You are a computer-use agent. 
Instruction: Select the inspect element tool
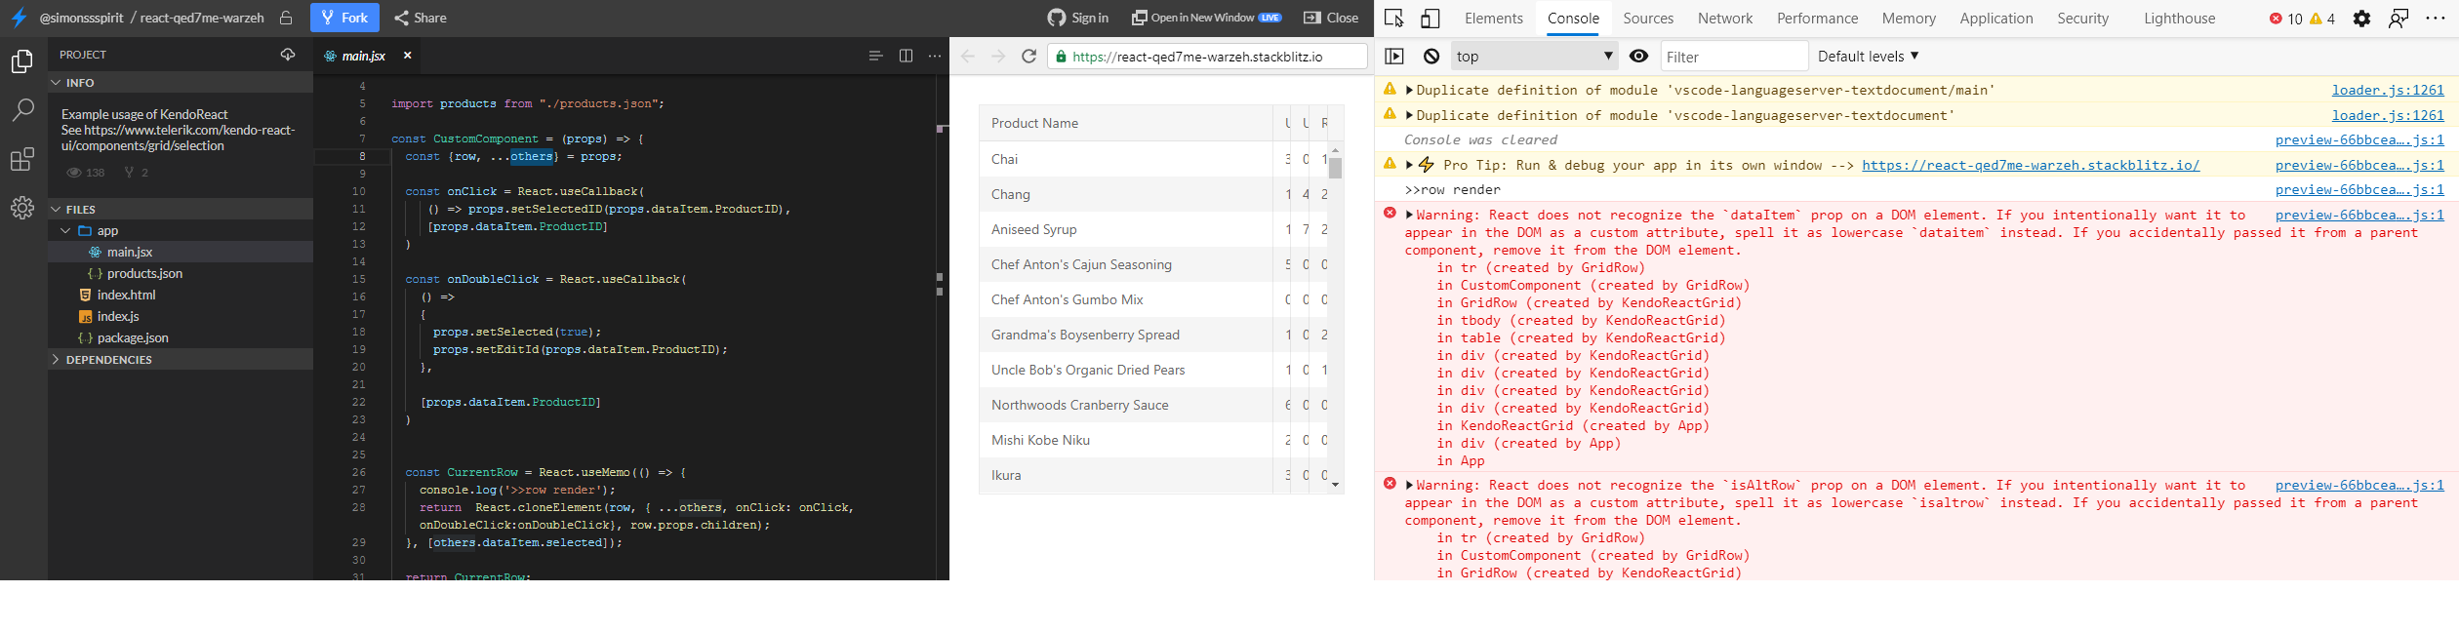tap(1394, 19)
